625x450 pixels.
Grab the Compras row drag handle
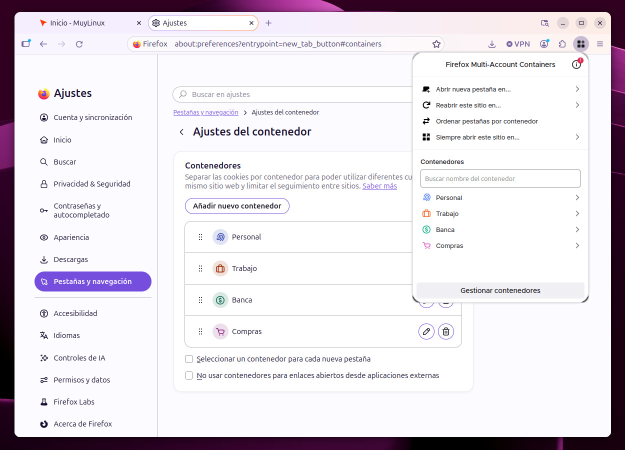[x=200, y=331]
